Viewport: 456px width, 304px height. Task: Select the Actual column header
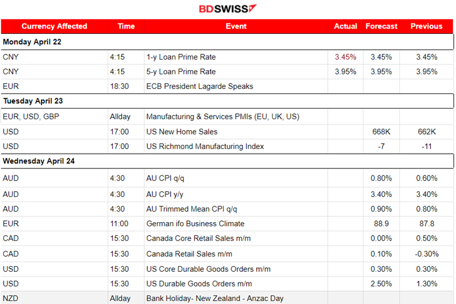(346, 26)
